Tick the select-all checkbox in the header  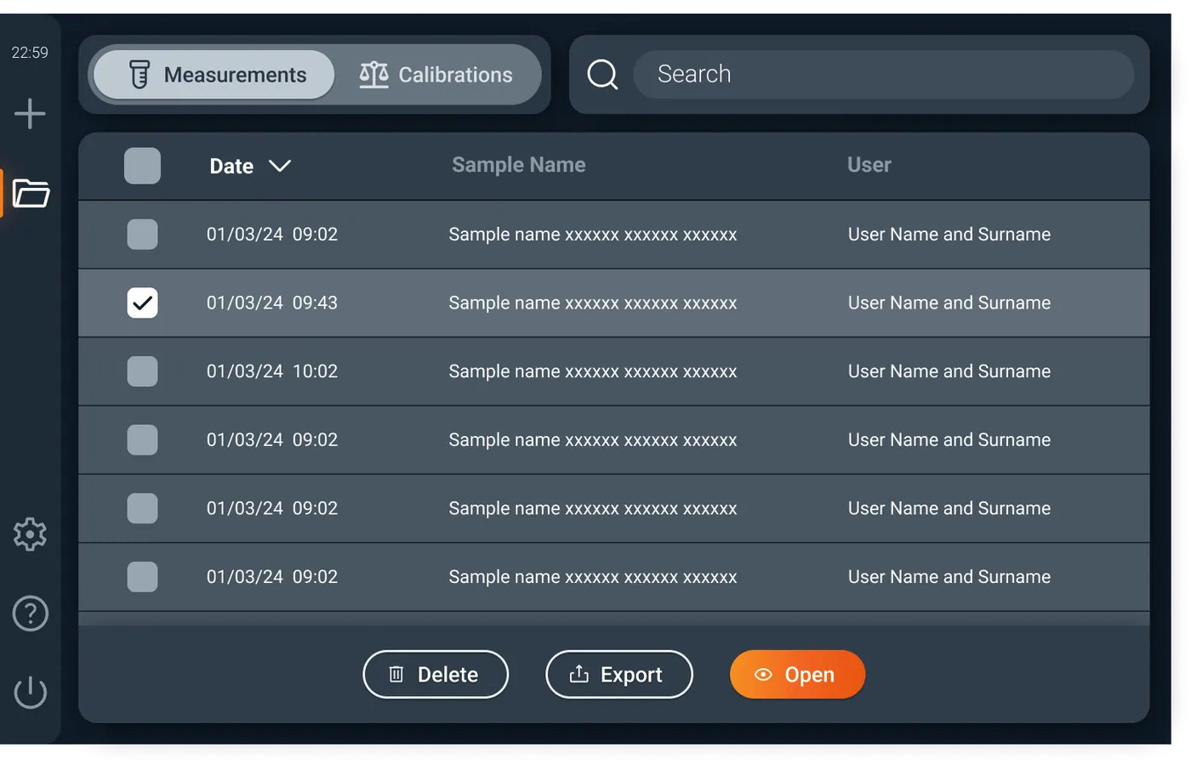142,166
